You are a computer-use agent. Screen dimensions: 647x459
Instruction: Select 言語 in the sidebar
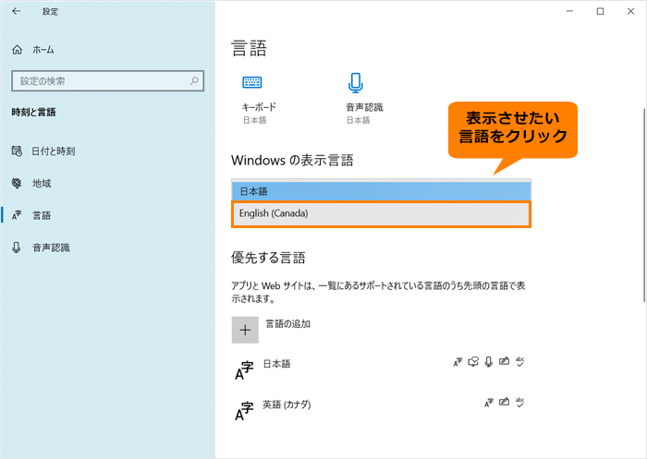click(x=42, y=216)
